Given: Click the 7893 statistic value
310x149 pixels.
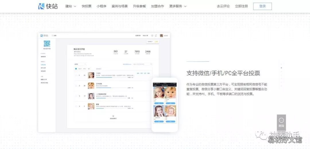Looking at the screenshot, I should (137, 52).
